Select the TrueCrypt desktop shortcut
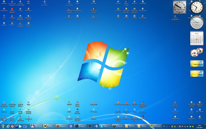206x129 pixels. [x=69, y=17]
